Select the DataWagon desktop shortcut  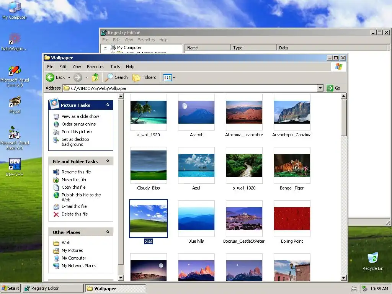(14, 42)
